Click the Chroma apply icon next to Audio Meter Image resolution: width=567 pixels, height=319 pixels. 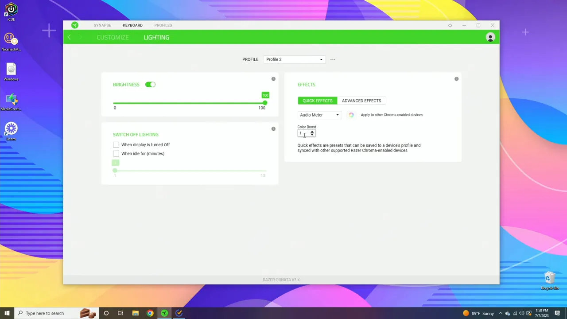point(351,115)
